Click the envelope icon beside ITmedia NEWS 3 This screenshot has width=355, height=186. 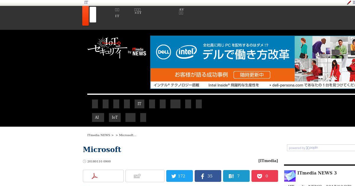pos(290,176)
